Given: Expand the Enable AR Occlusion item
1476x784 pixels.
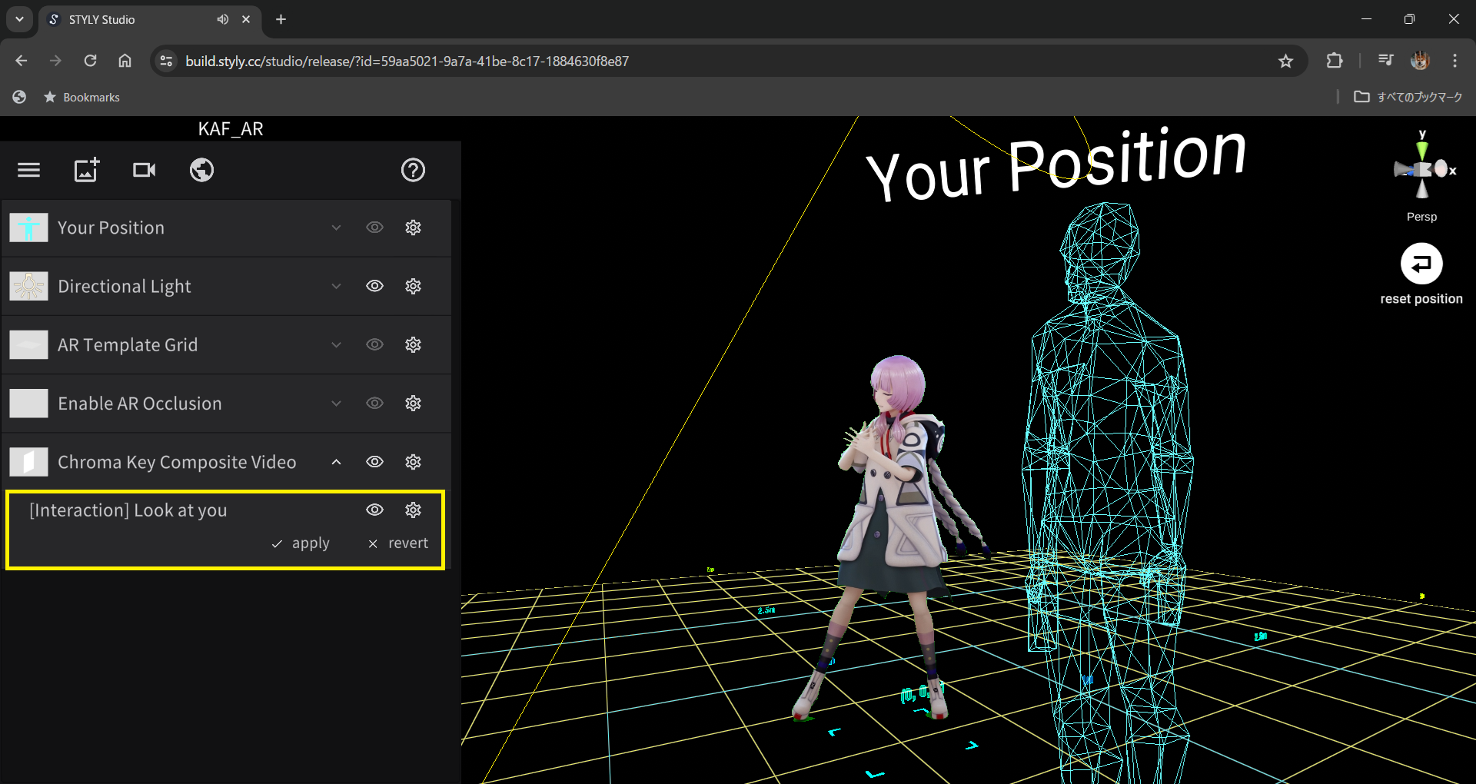Looking at the screenshot, I should 336,404.
